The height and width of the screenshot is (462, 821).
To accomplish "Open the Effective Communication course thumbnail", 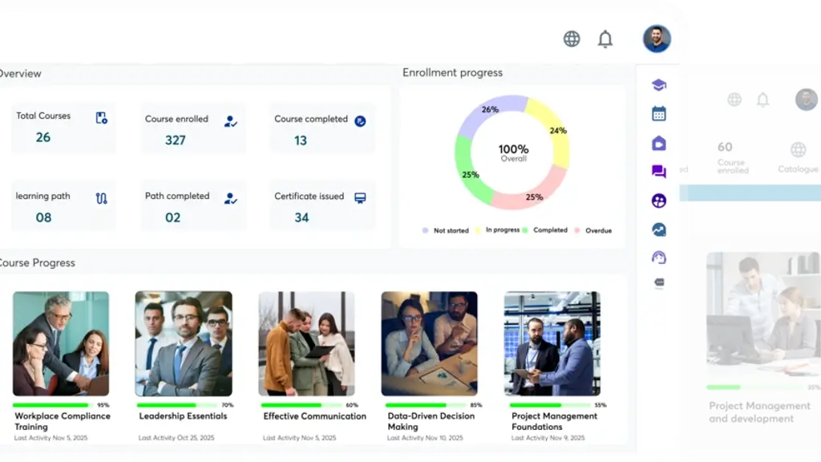I will pos(307,343).
